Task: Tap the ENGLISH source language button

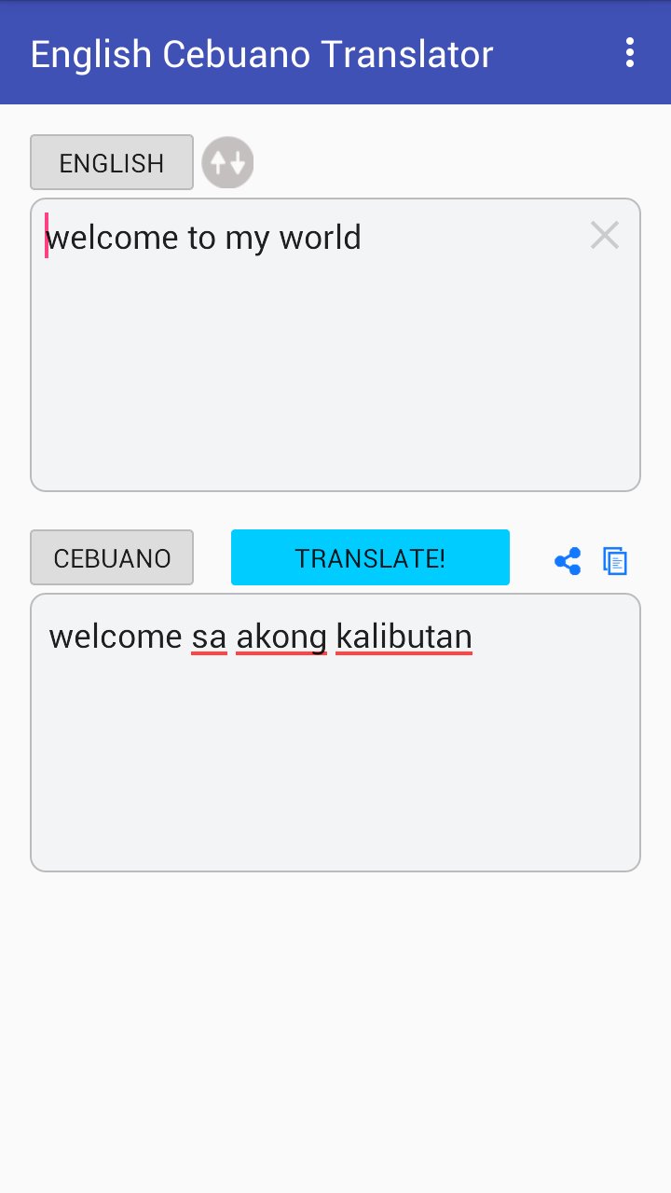Action: (x=112, y=162)
